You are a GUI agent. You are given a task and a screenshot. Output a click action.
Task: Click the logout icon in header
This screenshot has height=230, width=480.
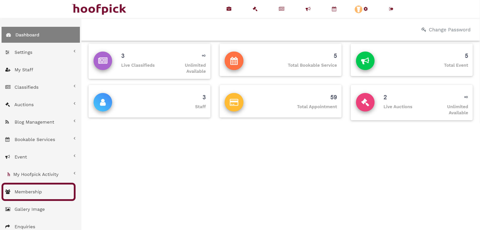click(391, 9)
